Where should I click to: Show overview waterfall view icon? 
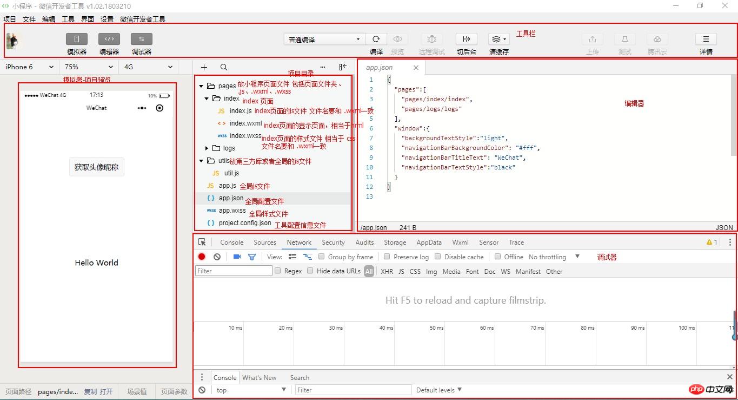pyautogui.click(x=307, y=257)
